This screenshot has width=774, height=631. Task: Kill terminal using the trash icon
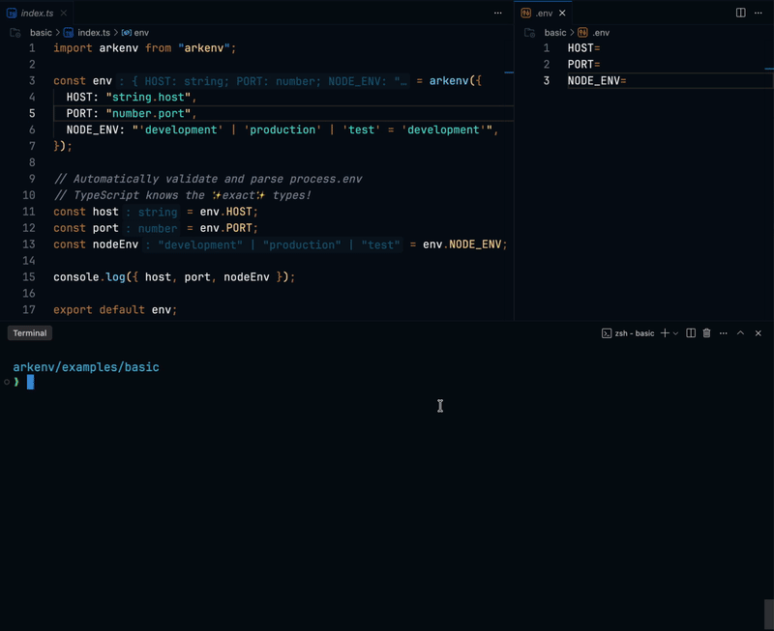pos(706,333)
